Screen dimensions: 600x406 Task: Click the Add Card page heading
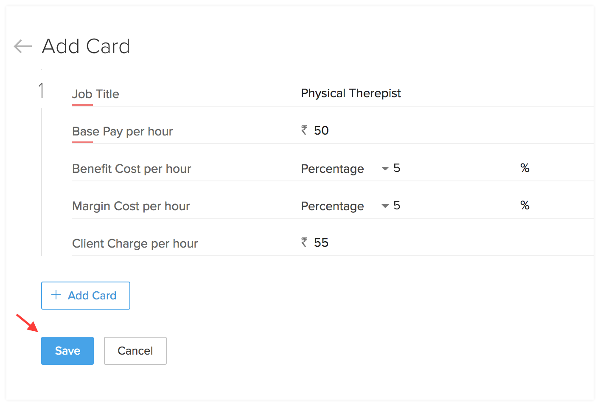tap(86, 46)
